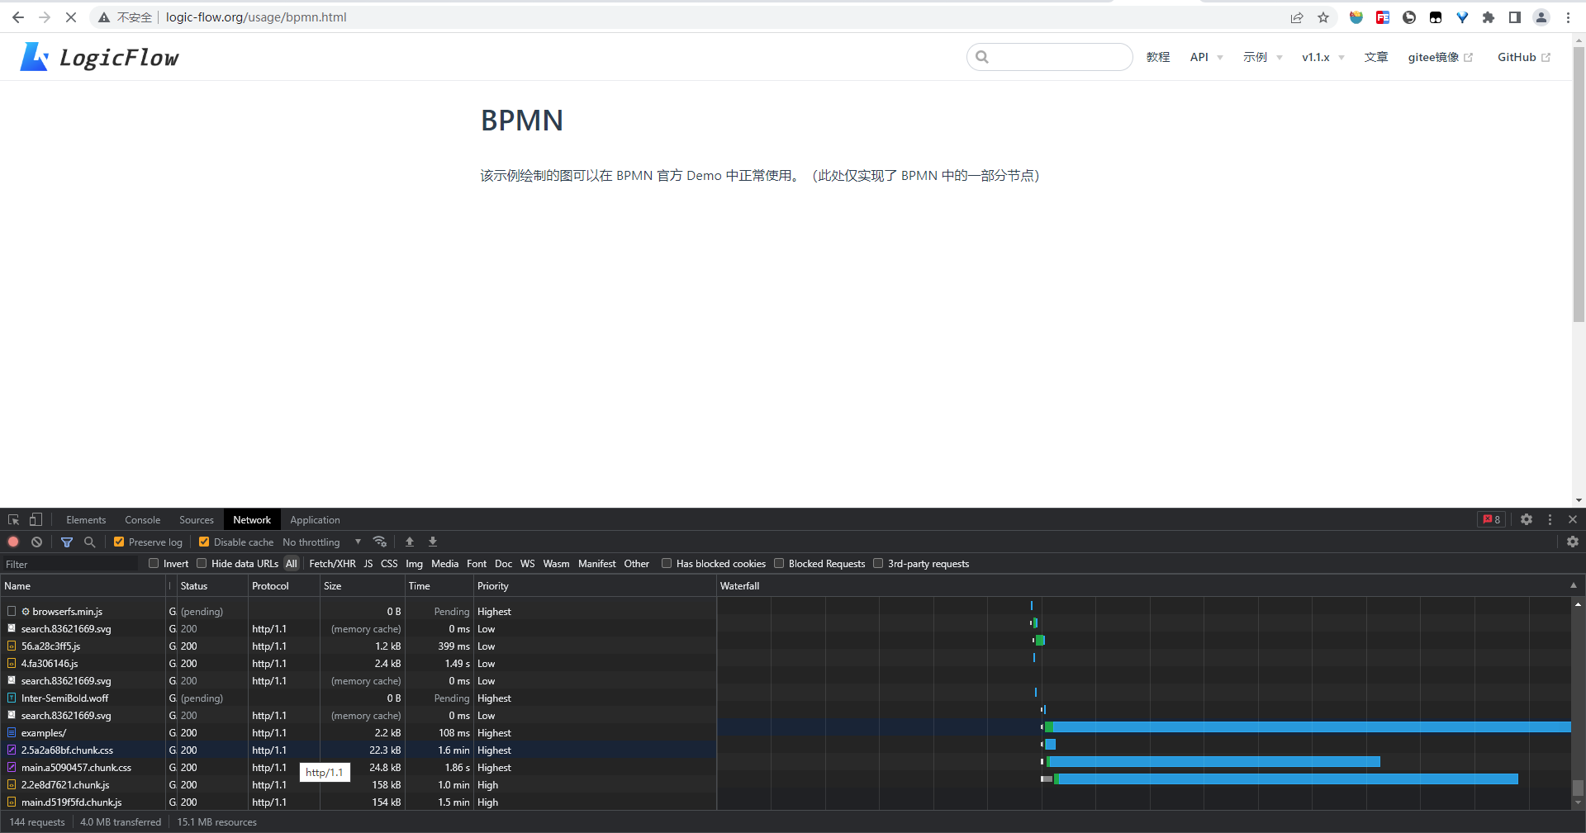Image resolution: width=1586 pixels, height=833 pixels.
Task: Start recording the network log
Action: (13, 542)
